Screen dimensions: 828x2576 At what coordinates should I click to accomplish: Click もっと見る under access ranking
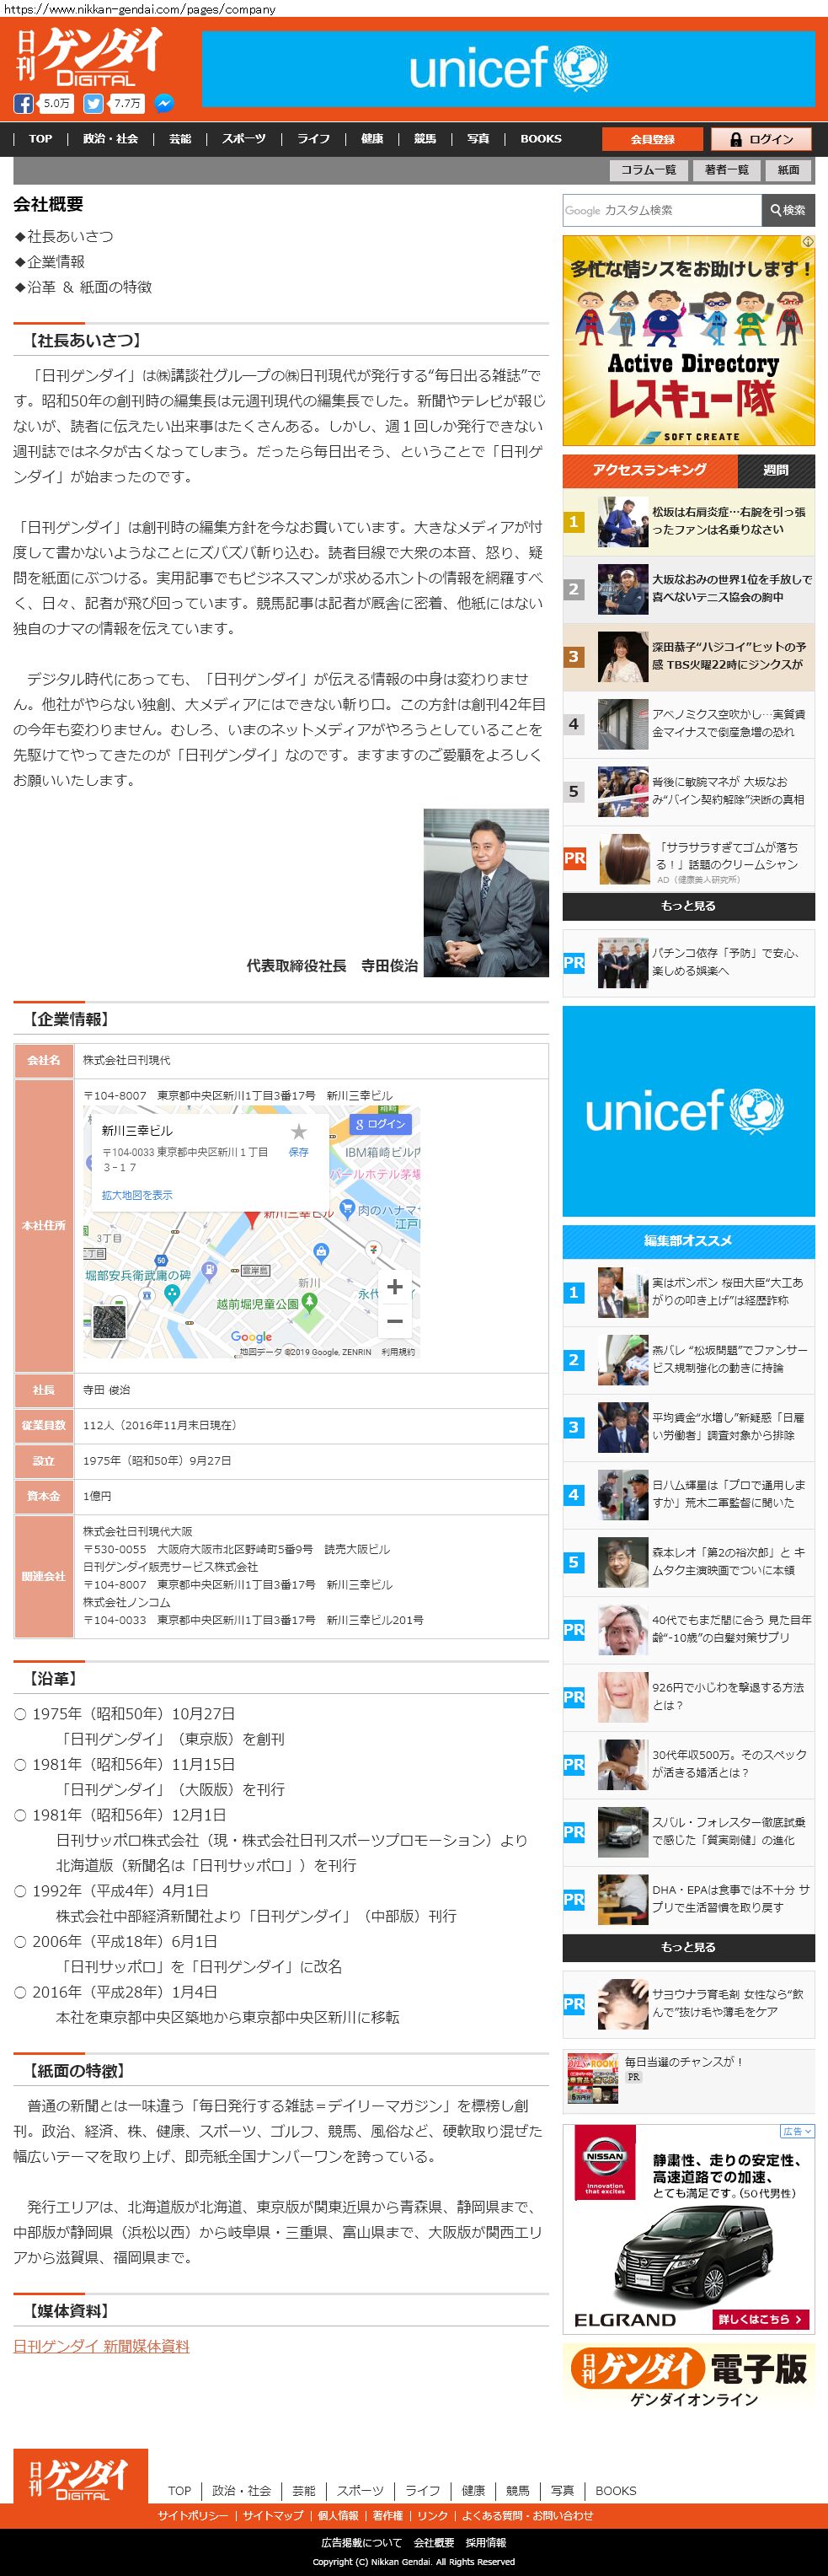pyautogui.click(x=688, y=906)
